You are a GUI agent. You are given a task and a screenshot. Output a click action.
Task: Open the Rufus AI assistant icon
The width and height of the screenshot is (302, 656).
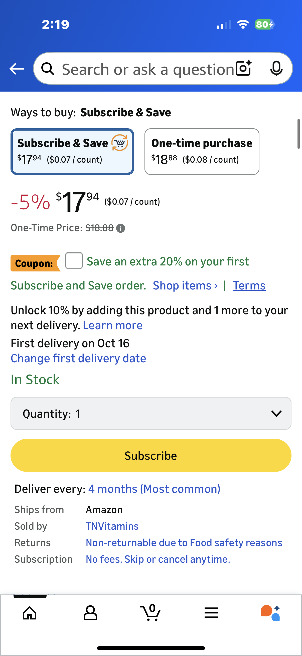(x=271, y=613)
